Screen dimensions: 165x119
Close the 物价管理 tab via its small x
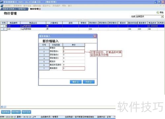tap(40, 9)
